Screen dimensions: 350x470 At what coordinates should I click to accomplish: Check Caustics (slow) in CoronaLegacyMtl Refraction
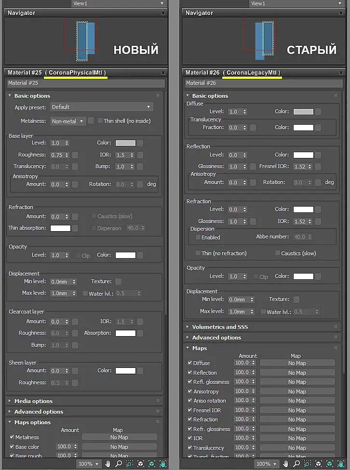coord(277,253)
